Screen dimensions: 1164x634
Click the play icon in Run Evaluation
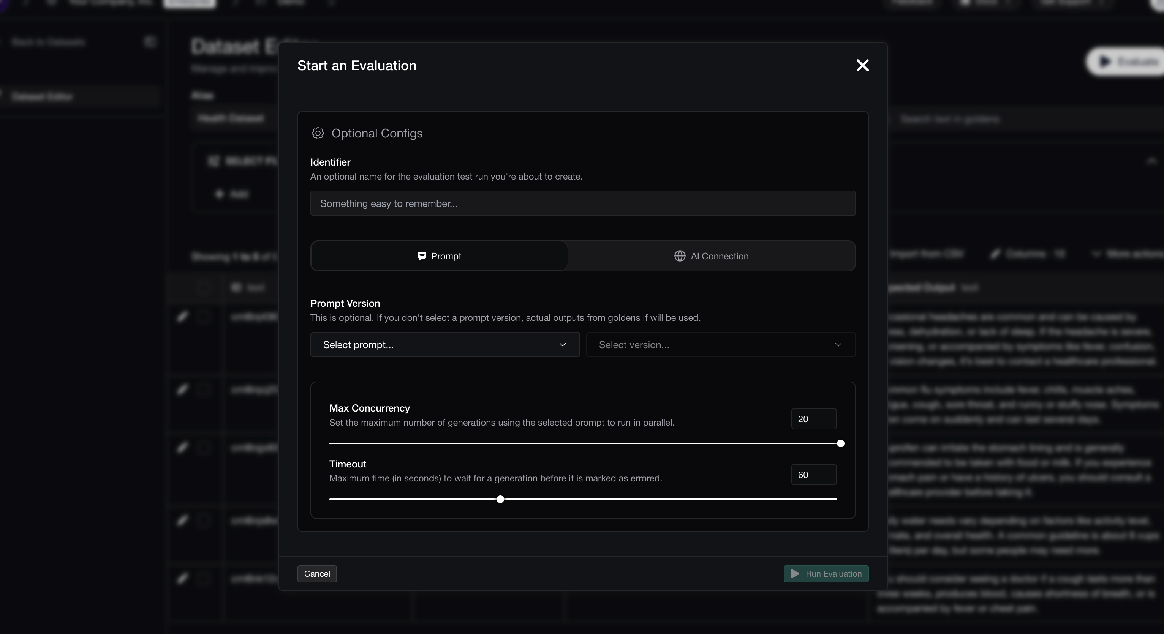pyautogui.click(x=795, y=574)
